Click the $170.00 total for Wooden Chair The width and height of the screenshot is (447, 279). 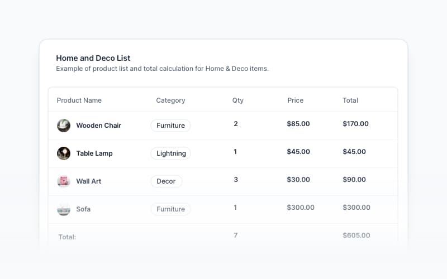click(x=356, y=124)
